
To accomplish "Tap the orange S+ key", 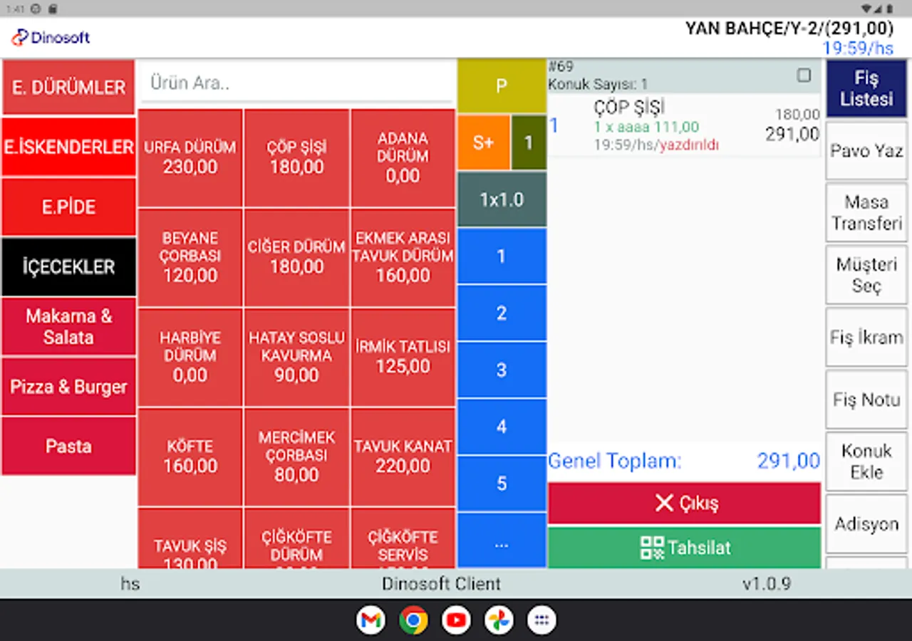I will coord(483,142).
